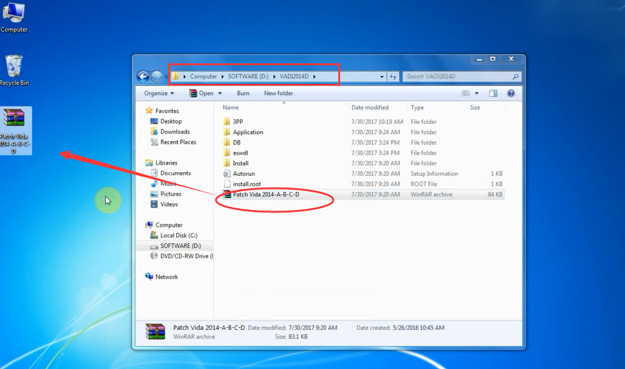Open the Computer desktop icon
Screen dimensions: 625x369
pos(14,17)
